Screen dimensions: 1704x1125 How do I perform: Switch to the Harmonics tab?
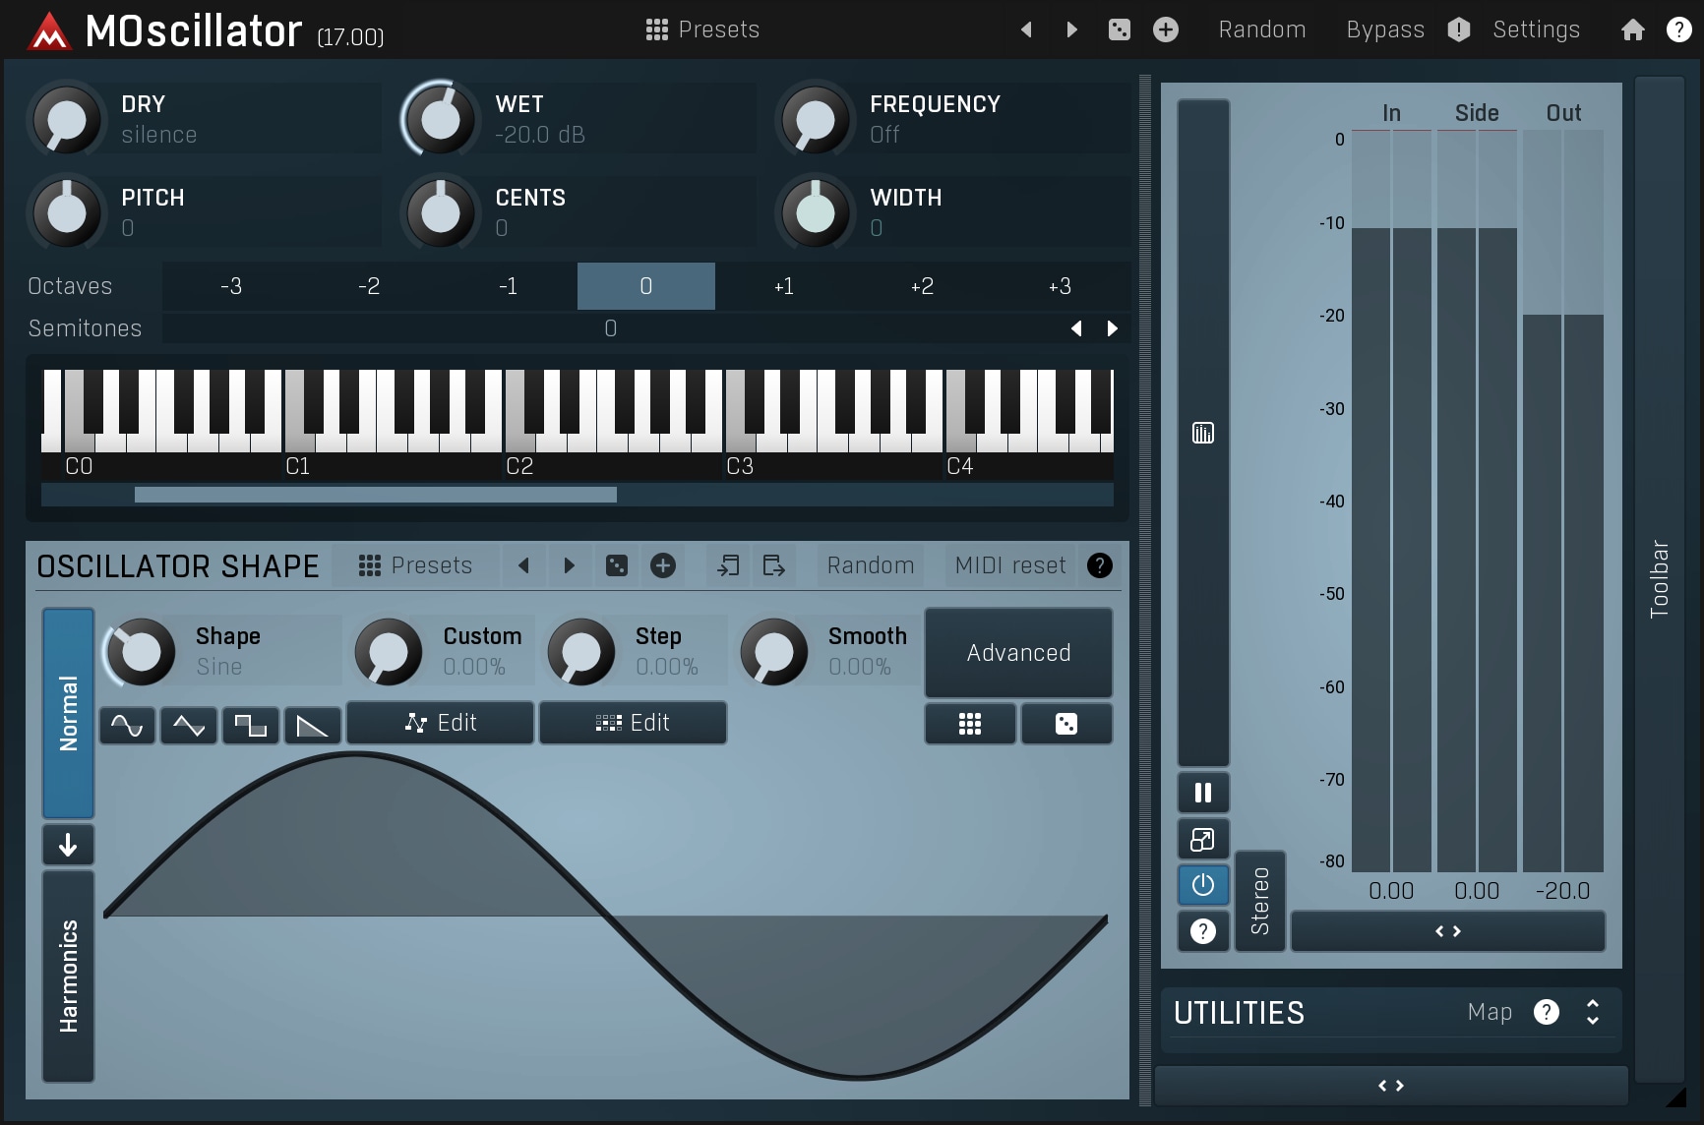68,976
